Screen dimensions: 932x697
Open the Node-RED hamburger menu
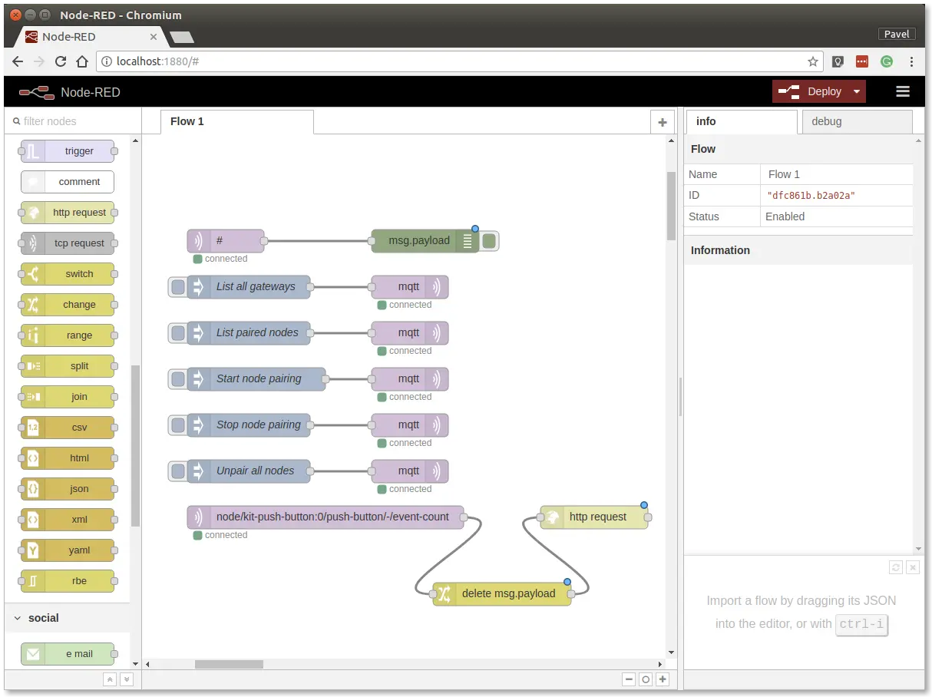tap(903, 91)
